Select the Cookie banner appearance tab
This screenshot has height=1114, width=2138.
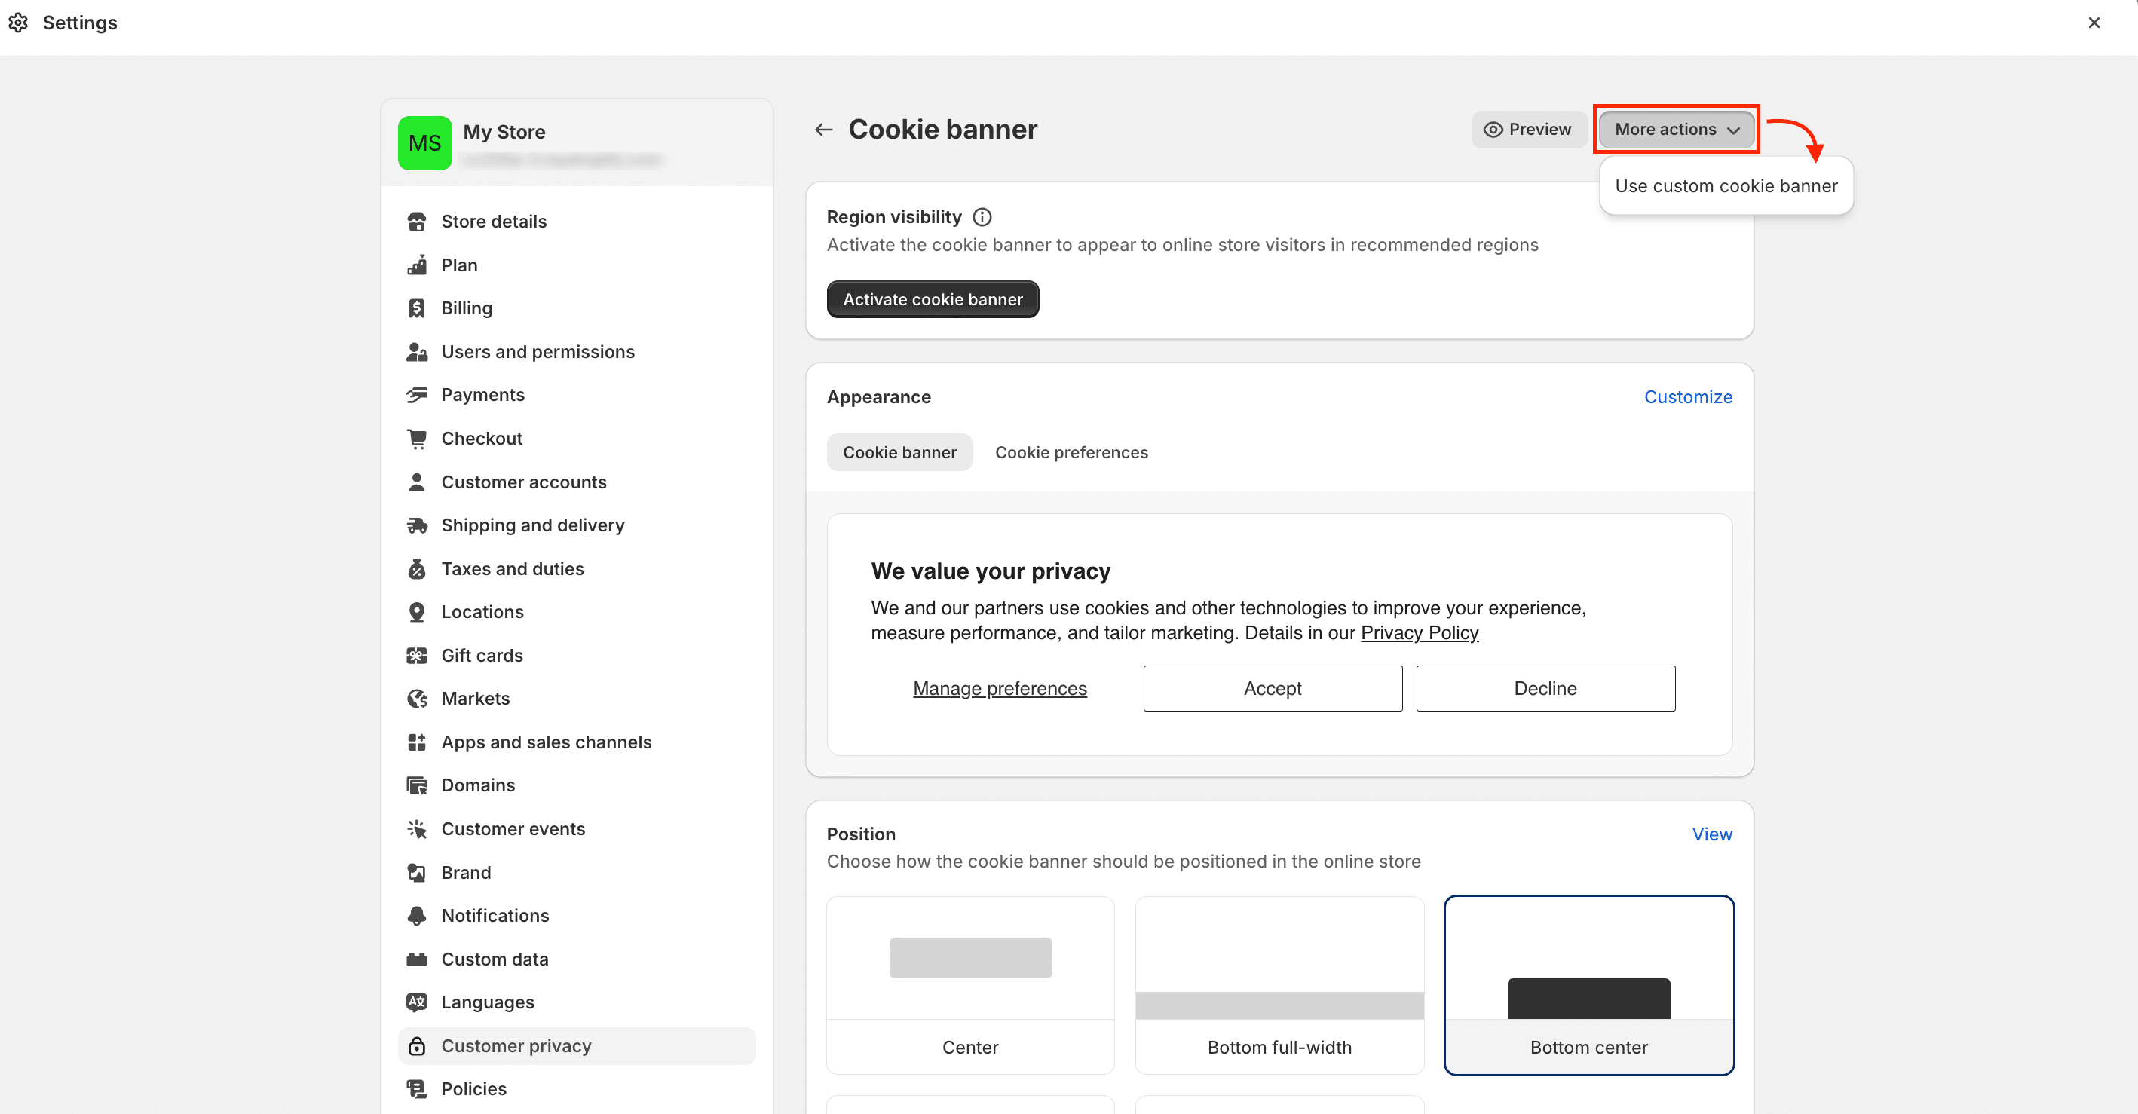[899, 452]
